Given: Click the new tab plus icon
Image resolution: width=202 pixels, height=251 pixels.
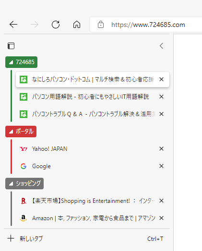Looking at the screenshot, I should point(11,238).
